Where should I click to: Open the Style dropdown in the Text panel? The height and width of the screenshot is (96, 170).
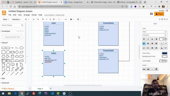[155, 32]
